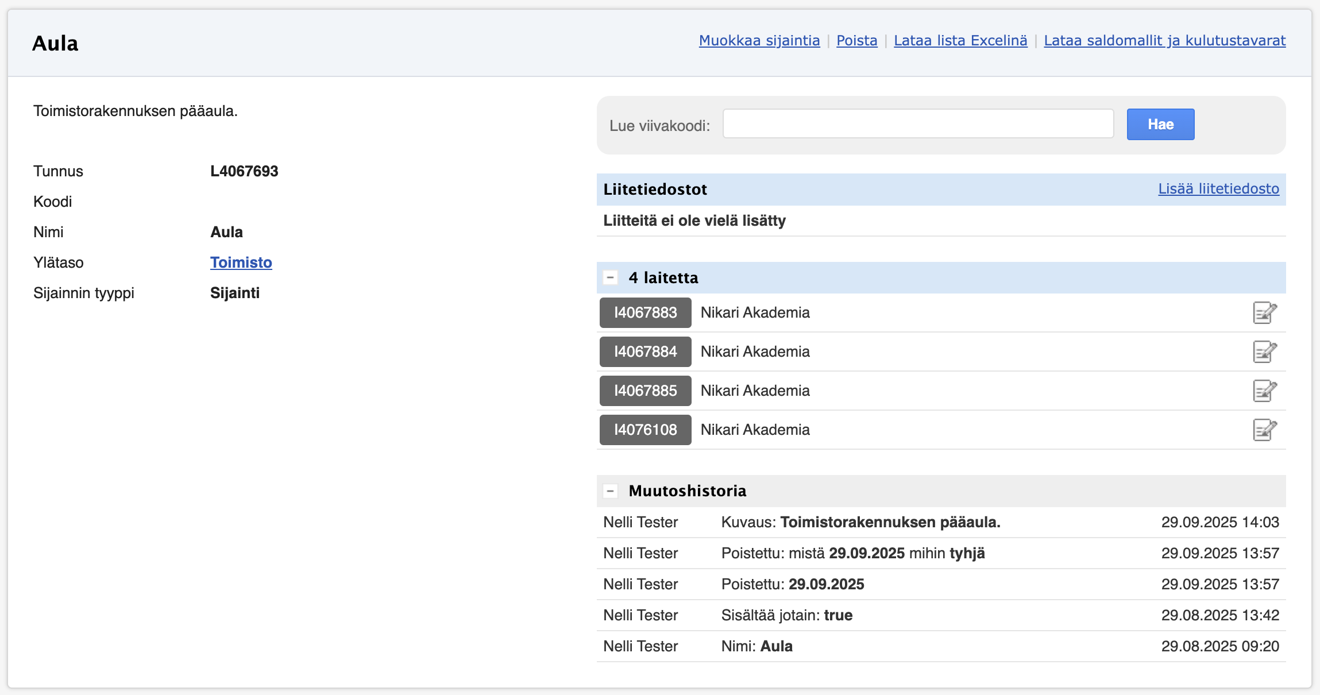Click Lisää liitetiedosto link

tap(1218, 189)
